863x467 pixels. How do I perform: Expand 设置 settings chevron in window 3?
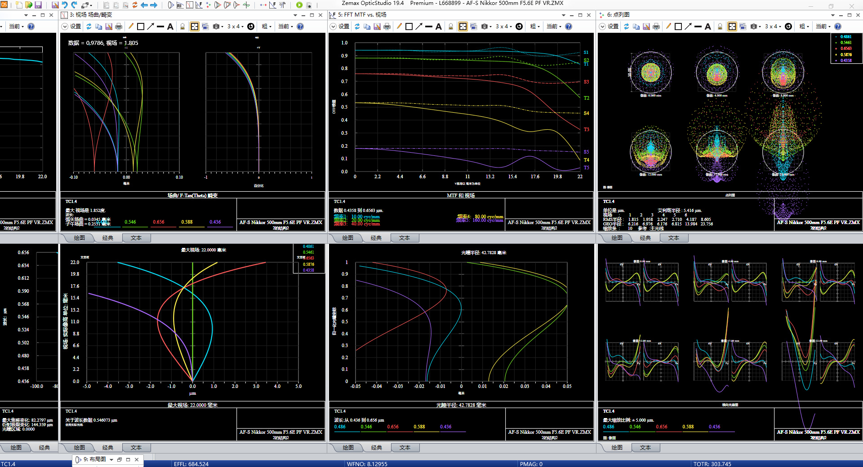point(65,26)
